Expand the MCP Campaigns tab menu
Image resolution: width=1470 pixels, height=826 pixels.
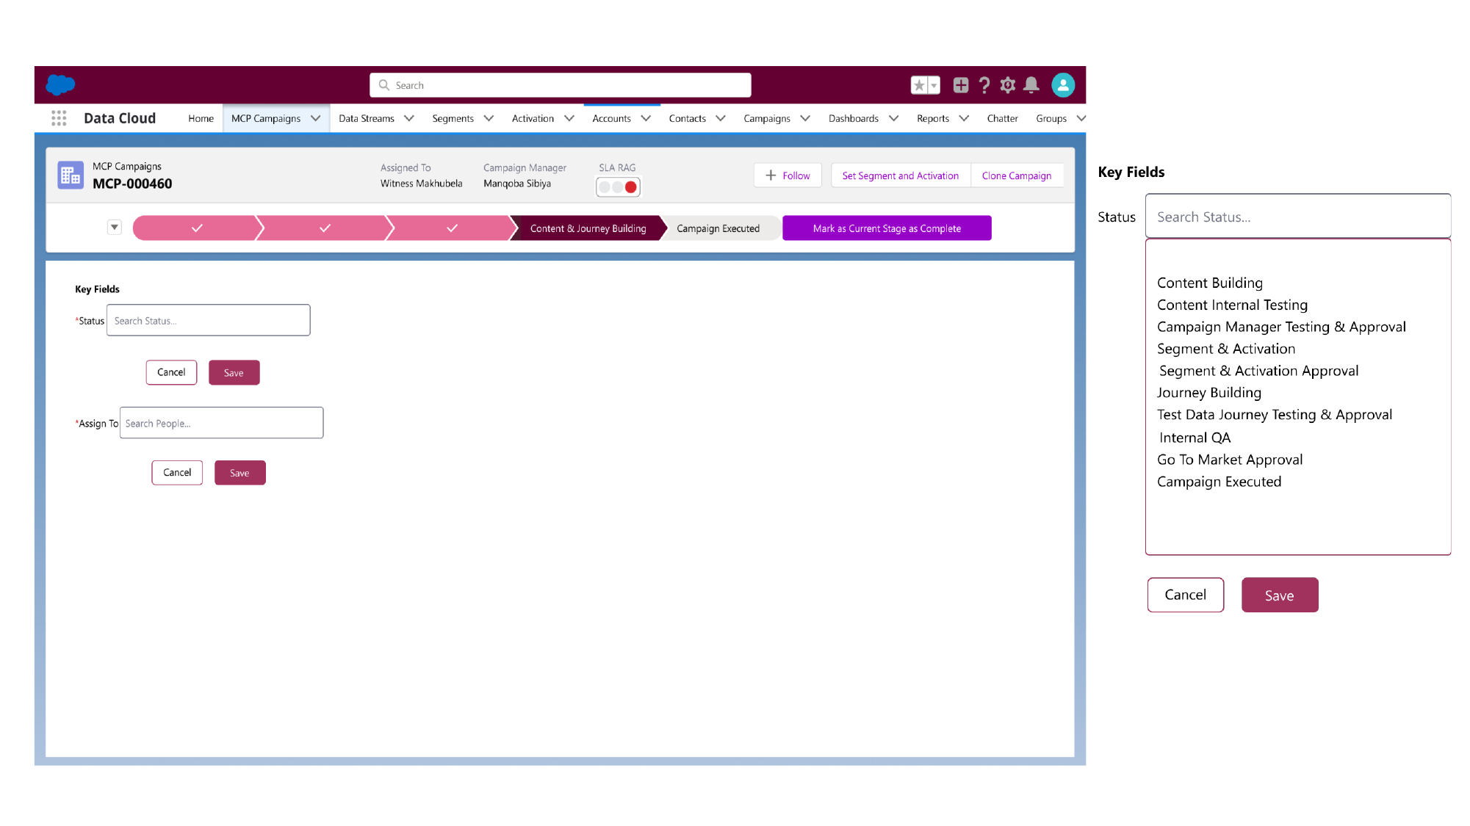[316, 118]
